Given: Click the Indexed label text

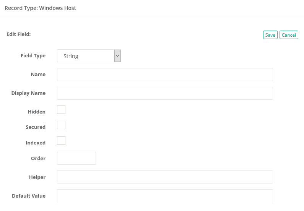Looking at the screenshot, I should click(35, 143).
